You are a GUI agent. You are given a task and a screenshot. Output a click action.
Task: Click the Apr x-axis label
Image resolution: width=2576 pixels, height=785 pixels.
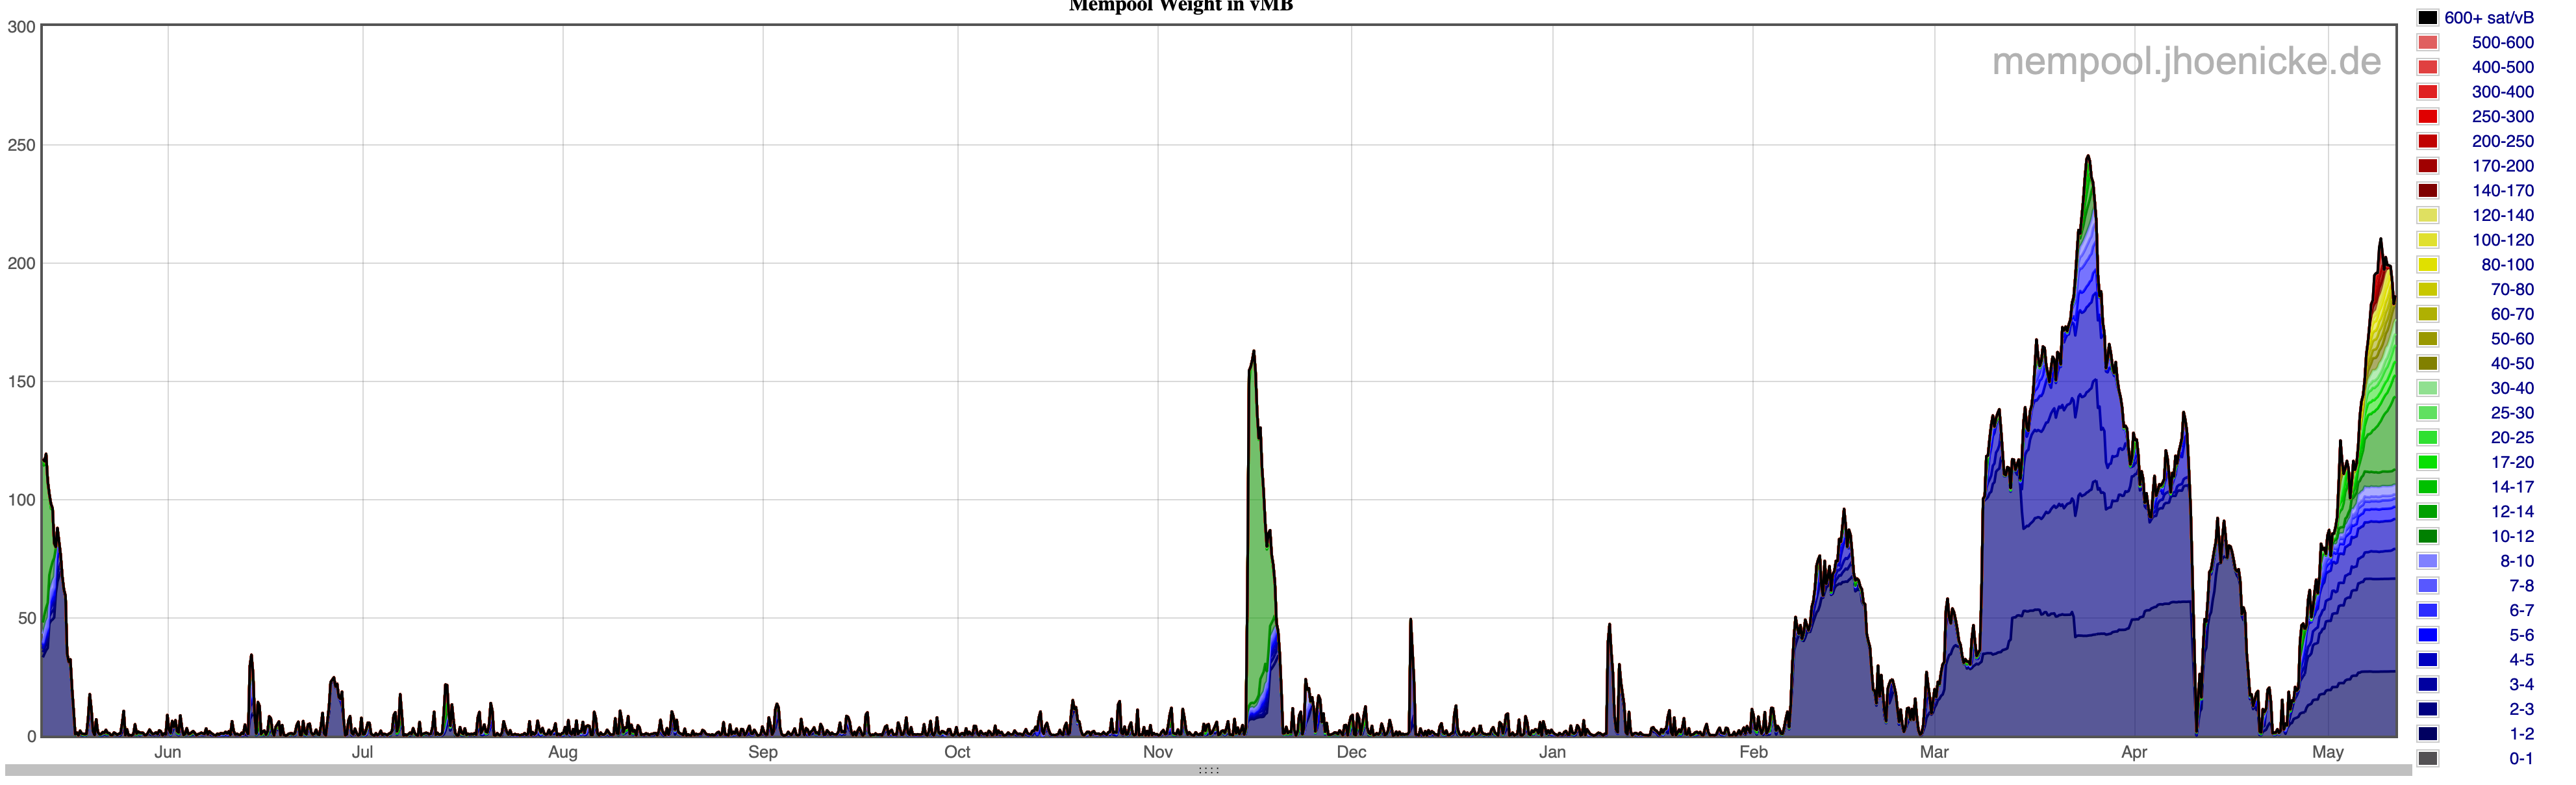(2134, 752)
